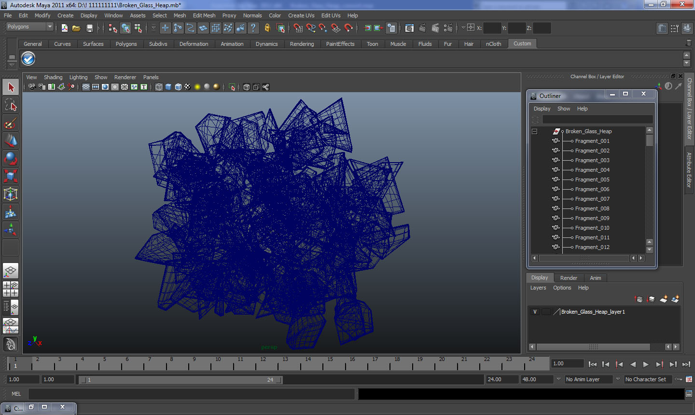695x415 pixels.
Task: Choose the Soft Modification tool
Action: 11,212
